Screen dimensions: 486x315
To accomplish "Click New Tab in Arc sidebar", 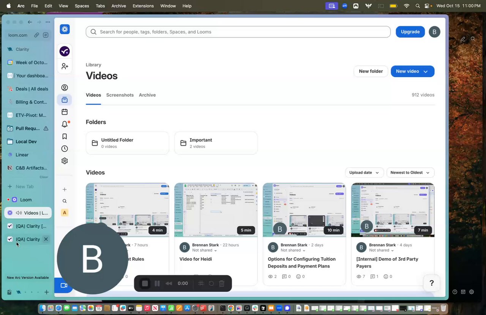I will (x=28, y=186).
